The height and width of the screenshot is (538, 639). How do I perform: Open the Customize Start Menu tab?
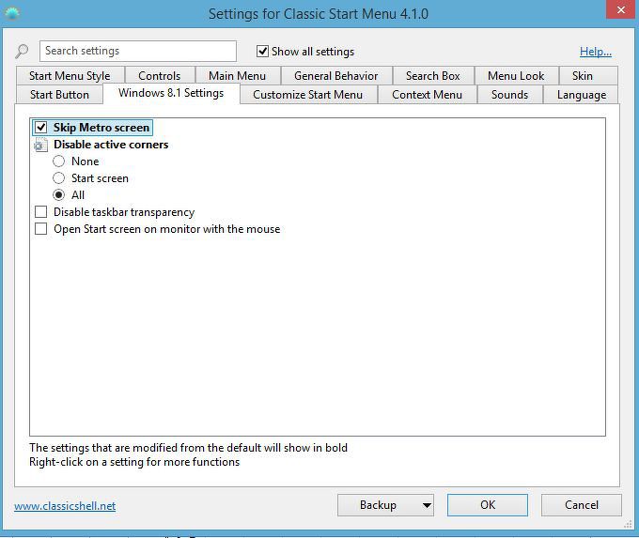[x=307, y=95]
